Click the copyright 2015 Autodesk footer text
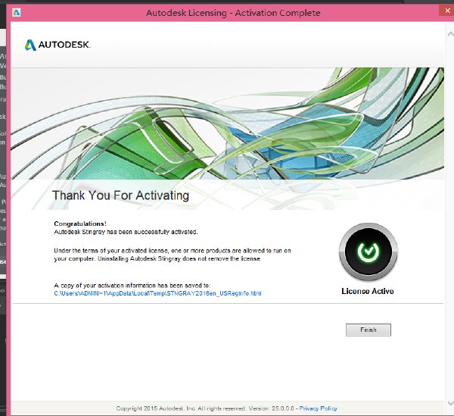 click(205, 408)
